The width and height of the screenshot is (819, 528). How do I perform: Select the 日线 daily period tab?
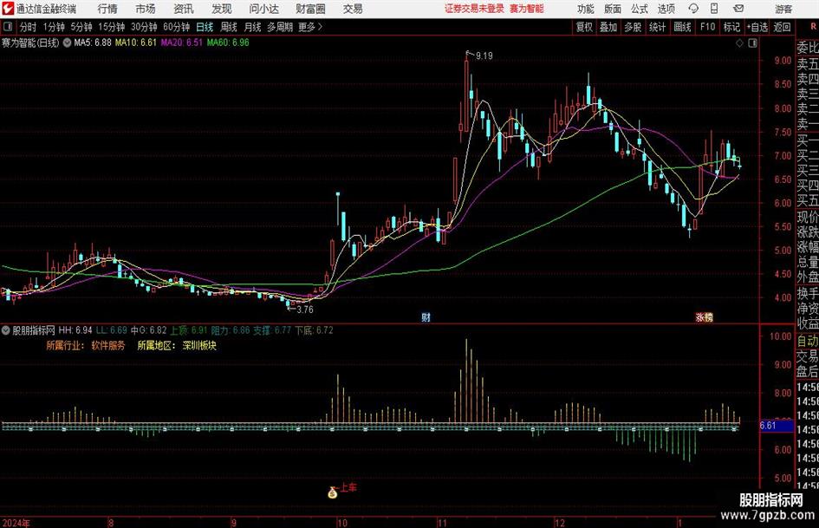coord(205,27)
